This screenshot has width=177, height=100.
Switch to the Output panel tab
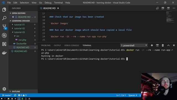(x=57, y=46)
